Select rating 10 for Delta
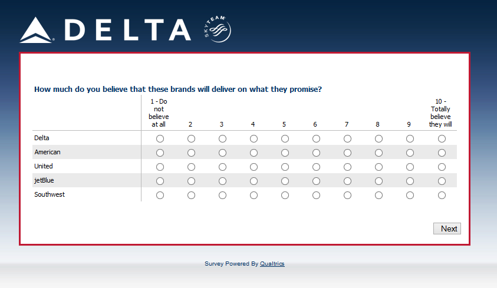This screenshot has height=288, width=497. pyautogui.click(x=442, y=139)
